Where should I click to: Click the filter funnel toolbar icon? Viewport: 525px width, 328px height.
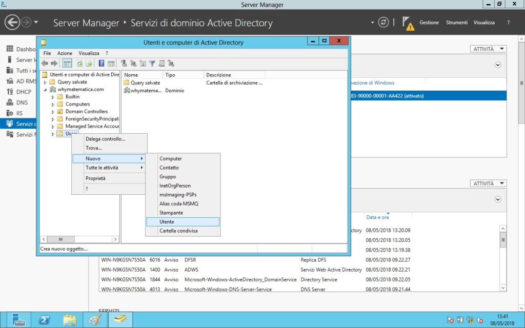point(152,63)
